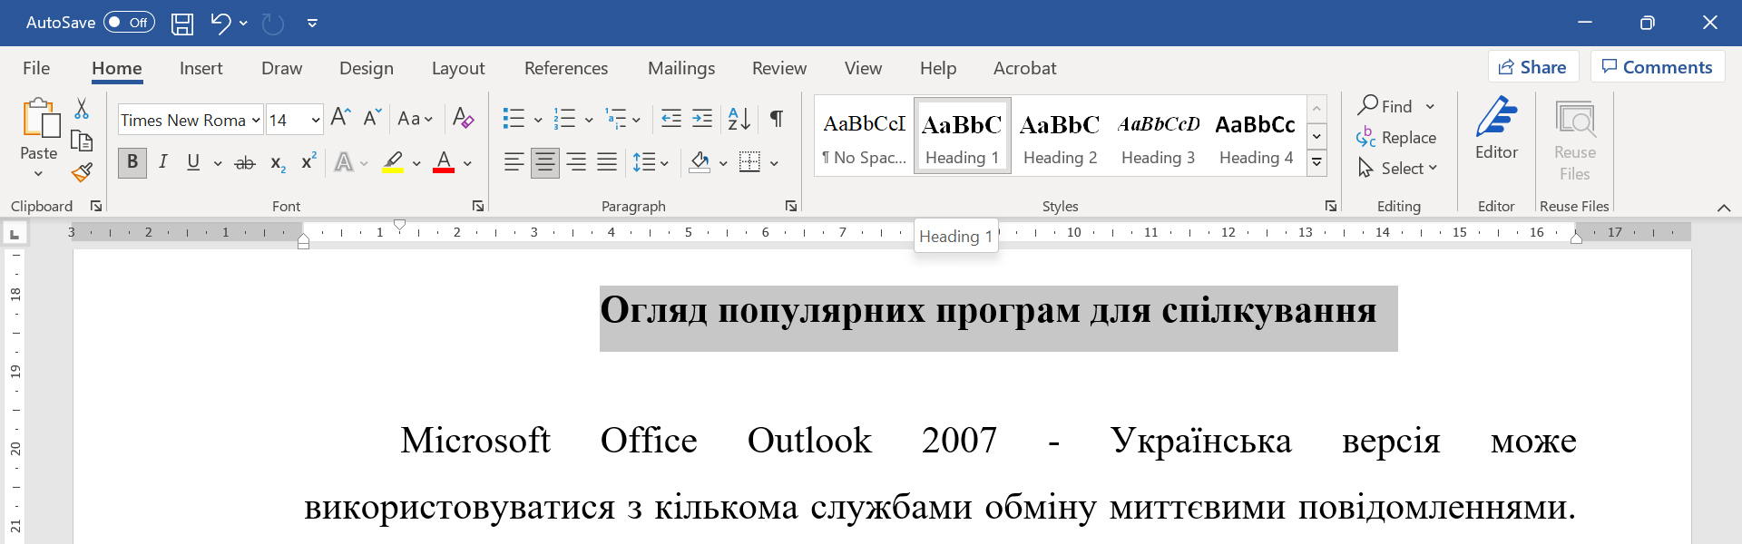This screenshot has width=1742, height=544.
Task: Activate the Format Painter brush
Action: pos(82,172)
